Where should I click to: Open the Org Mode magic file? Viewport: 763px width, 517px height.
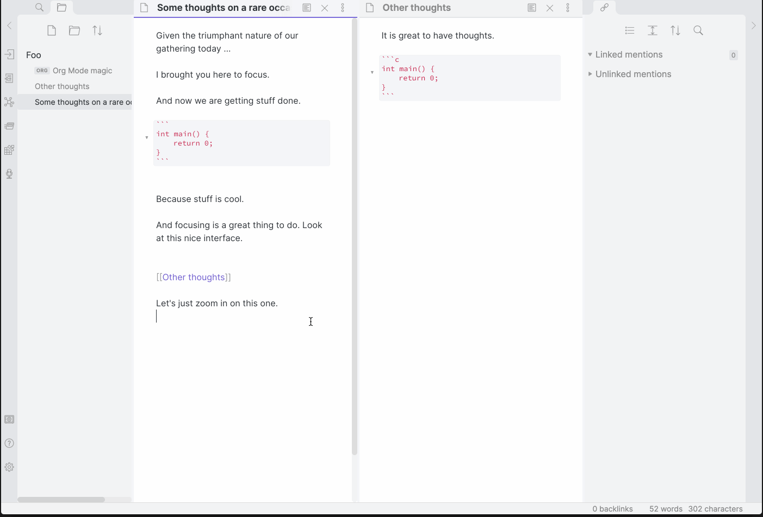coord(82,71)
